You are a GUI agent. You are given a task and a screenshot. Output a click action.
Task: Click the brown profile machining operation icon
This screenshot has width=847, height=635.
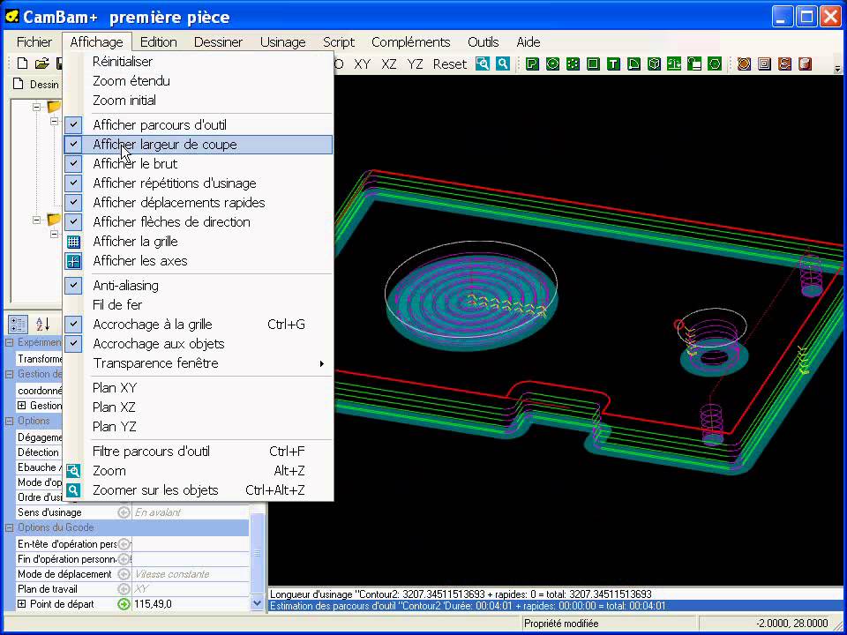click(x=744, y=64)
